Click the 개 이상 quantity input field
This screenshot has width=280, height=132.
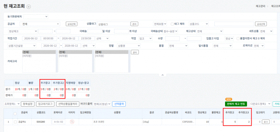pos(121,31)
